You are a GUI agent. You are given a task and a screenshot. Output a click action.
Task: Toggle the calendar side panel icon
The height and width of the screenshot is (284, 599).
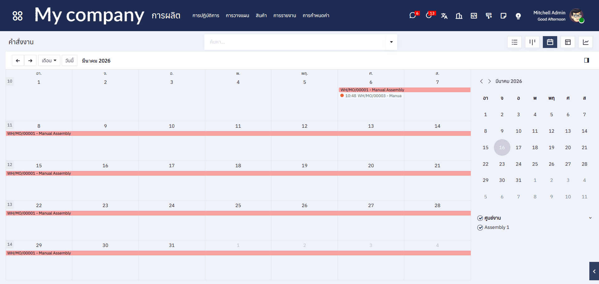587,60
